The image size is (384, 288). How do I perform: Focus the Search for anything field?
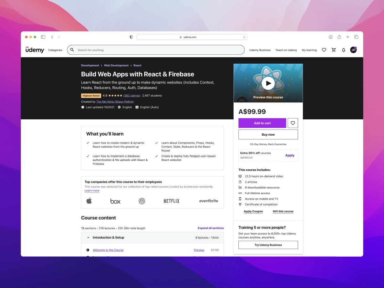[x=156, y=50]
